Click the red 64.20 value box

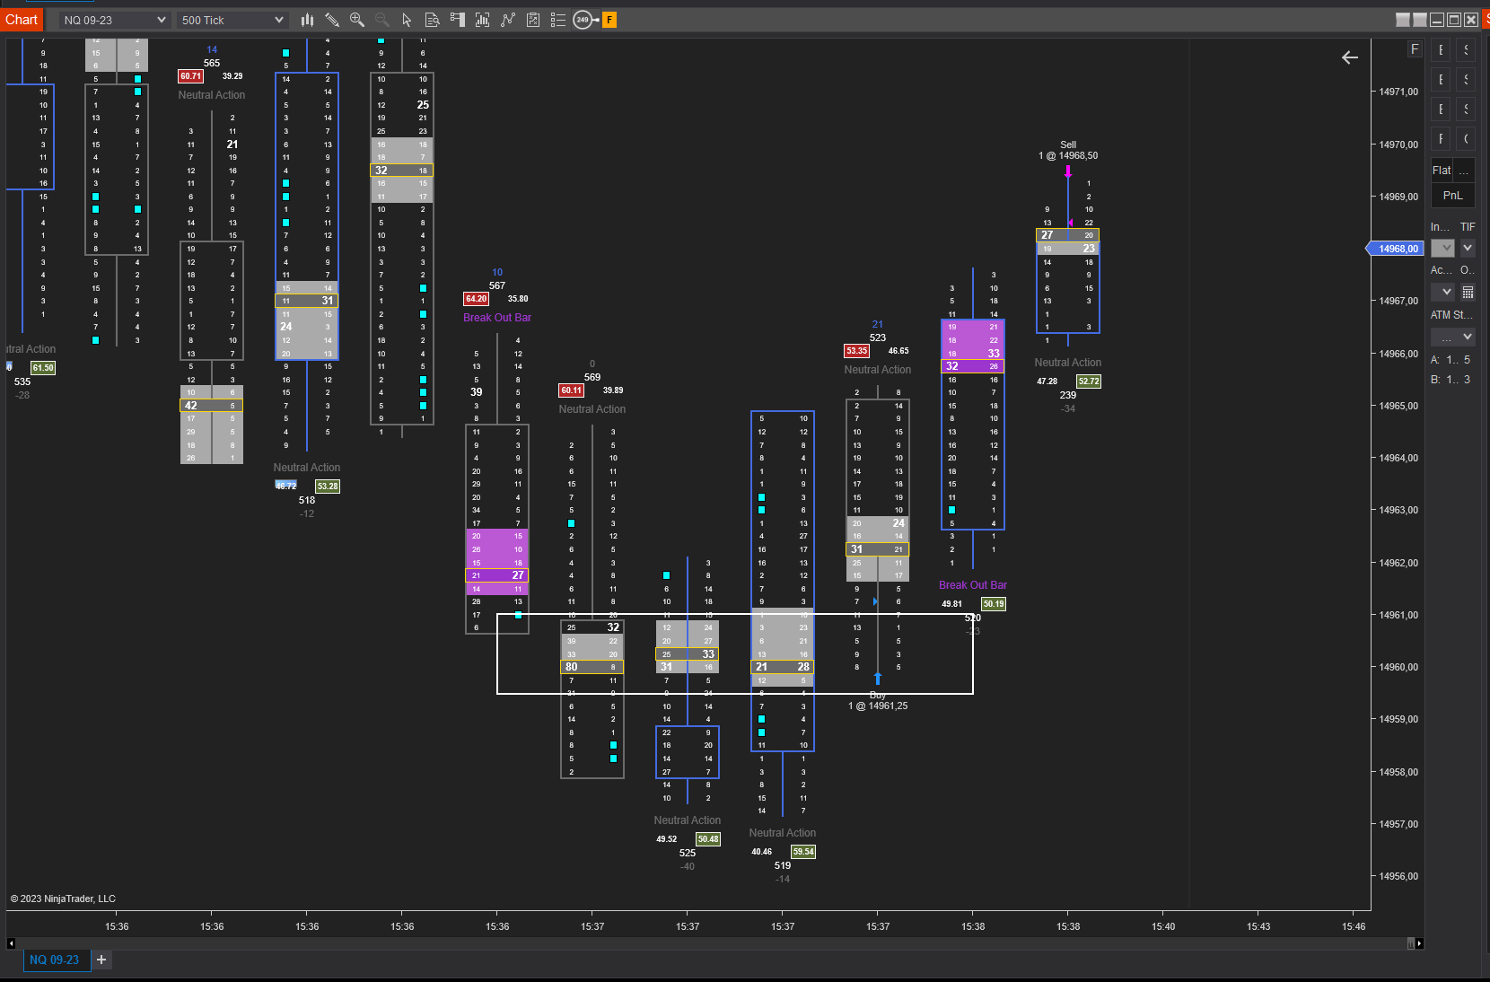tap(476, 299)
